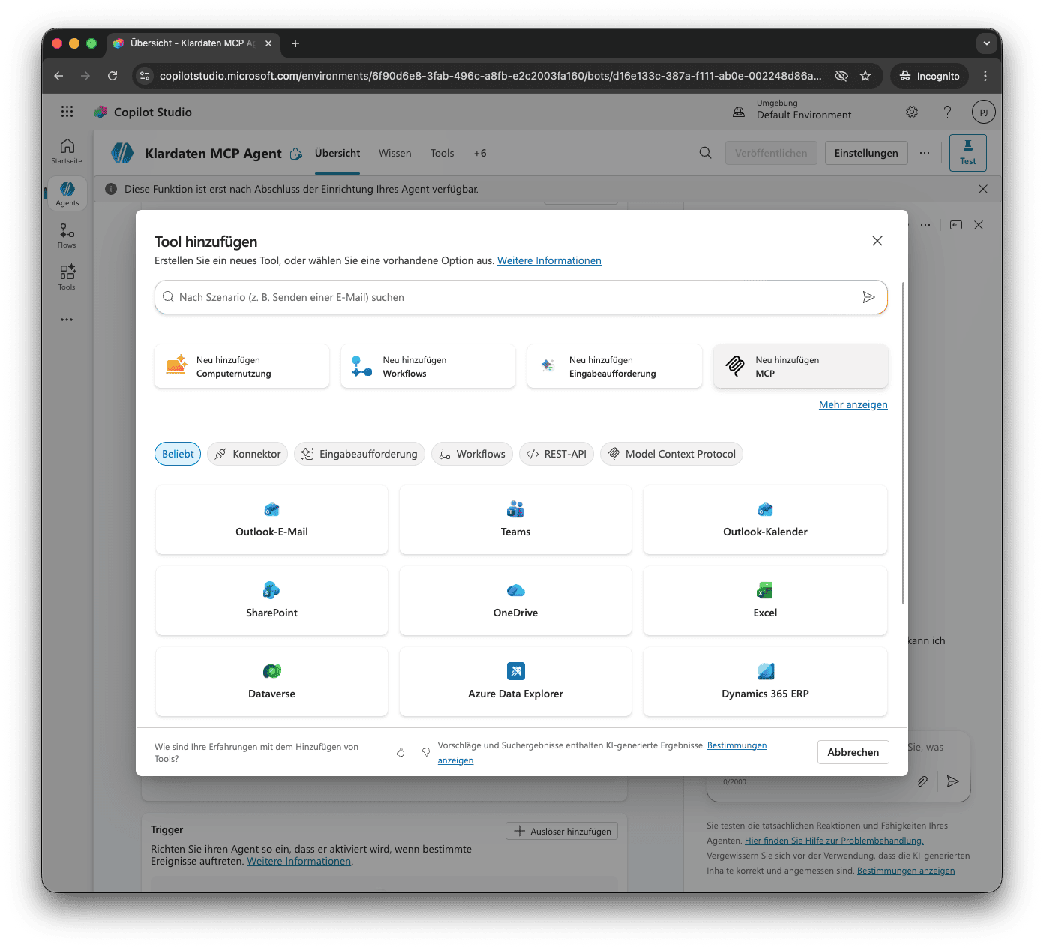Open Agents in the left sidebar
Image resolution: width=1044 pixels, height=948 pixels.
point(67,193)
